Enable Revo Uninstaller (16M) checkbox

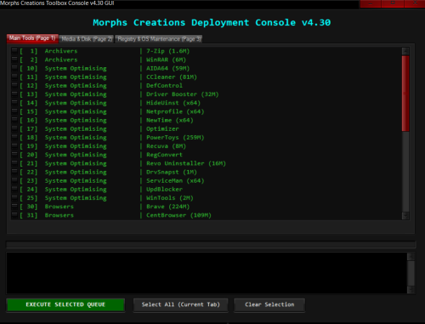14,163
